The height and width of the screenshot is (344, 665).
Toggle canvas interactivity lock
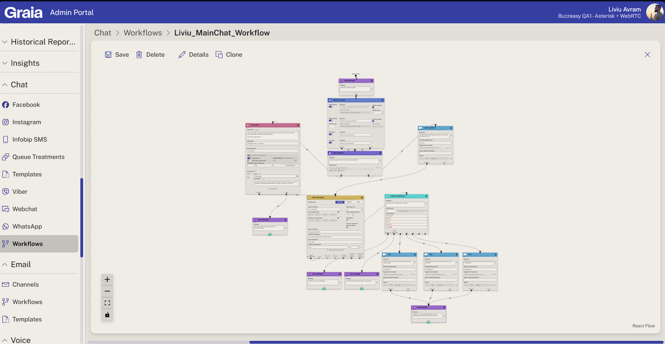point(107,315)
